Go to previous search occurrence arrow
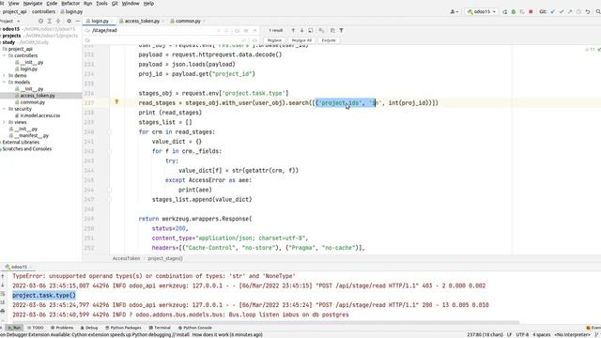Screen dimensions: 601x338 (x=293, y=30)
